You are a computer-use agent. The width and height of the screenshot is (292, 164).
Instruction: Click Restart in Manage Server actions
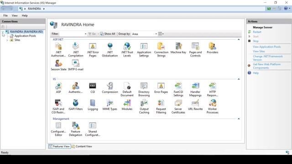click(x=257, y=32)
